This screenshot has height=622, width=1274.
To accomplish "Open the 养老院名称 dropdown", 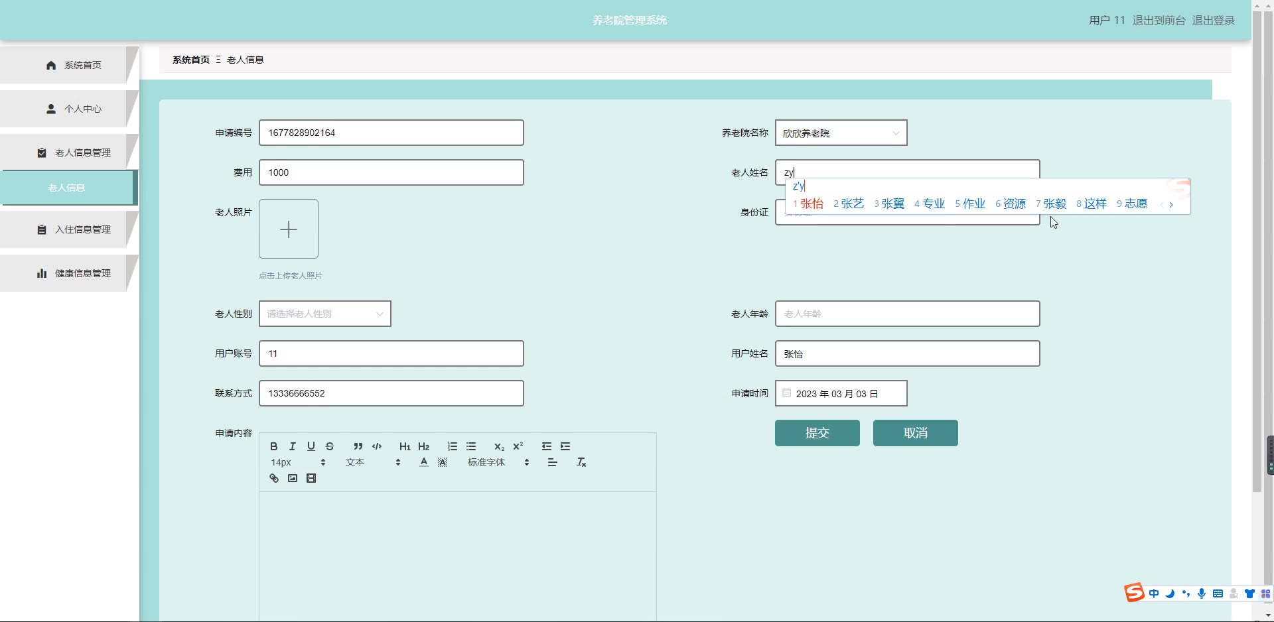I will click(x=841, y=133).
